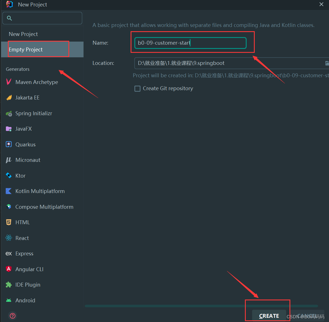Browse location with folder icon
The image size is (329, 322).
point(327,63)
